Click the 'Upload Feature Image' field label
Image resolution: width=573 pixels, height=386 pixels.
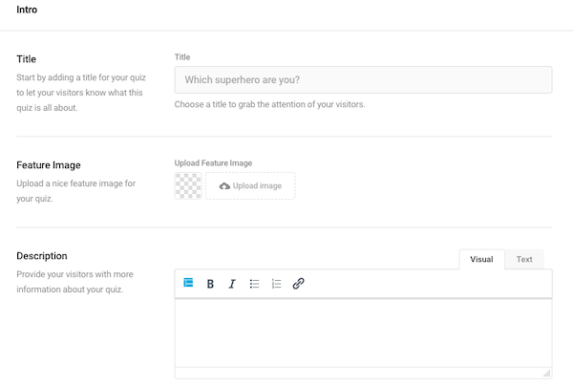coord(213,163)
